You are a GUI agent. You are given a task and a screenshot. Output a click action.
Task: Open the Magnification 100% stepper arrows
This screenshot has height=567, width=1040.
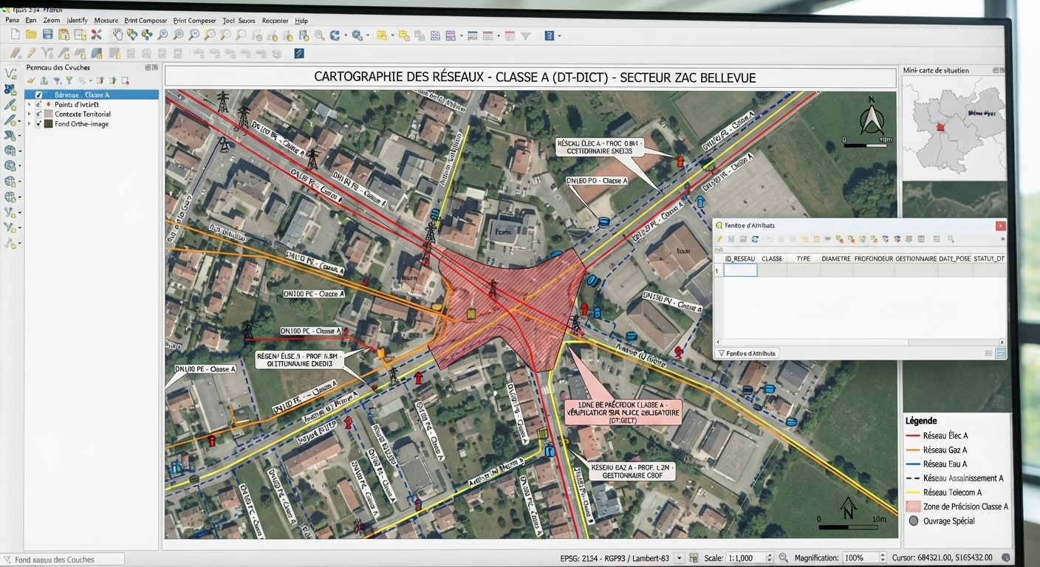[x=882, y=558]
